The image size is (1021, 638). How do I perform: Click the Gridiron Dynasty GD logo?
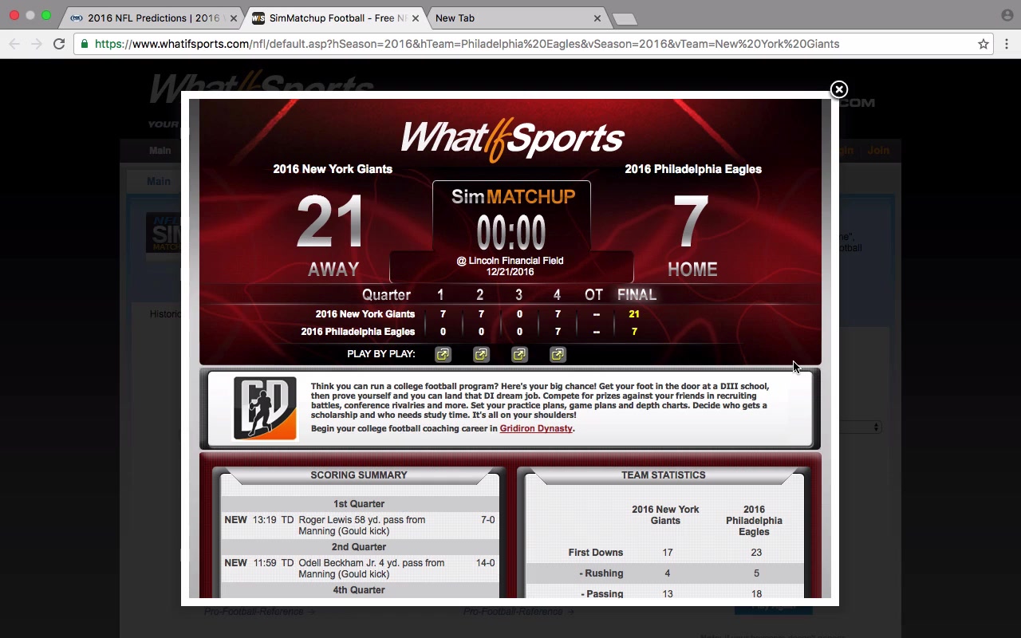265,408
